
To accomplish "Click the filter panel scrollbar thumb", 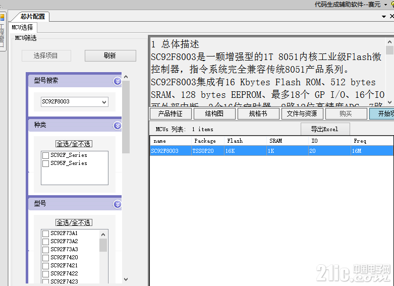I will 126,117.
